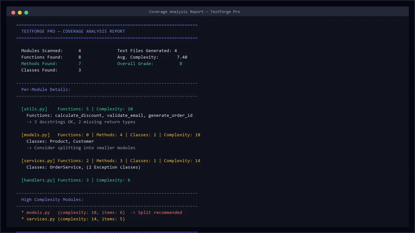
Task: Click the 'Classes Found:' label
Action: (40, 70)
